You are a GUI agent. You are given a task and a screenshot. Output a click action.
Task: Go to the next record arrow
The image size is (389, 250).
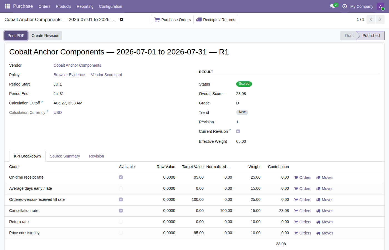click(x=380, y=19)
